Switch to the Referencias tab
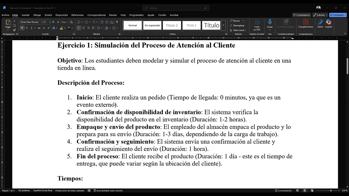The image size is (349, 196). point(77,15)
